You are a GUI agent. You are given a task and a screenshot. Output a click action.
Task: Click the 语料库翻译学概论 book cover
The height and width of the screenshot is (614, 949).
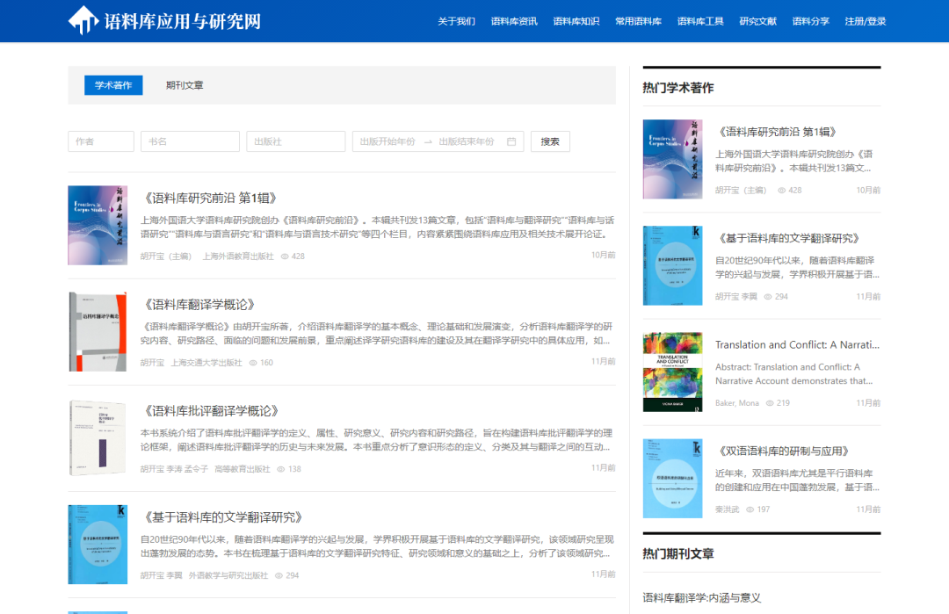click(x=98, y=331)
